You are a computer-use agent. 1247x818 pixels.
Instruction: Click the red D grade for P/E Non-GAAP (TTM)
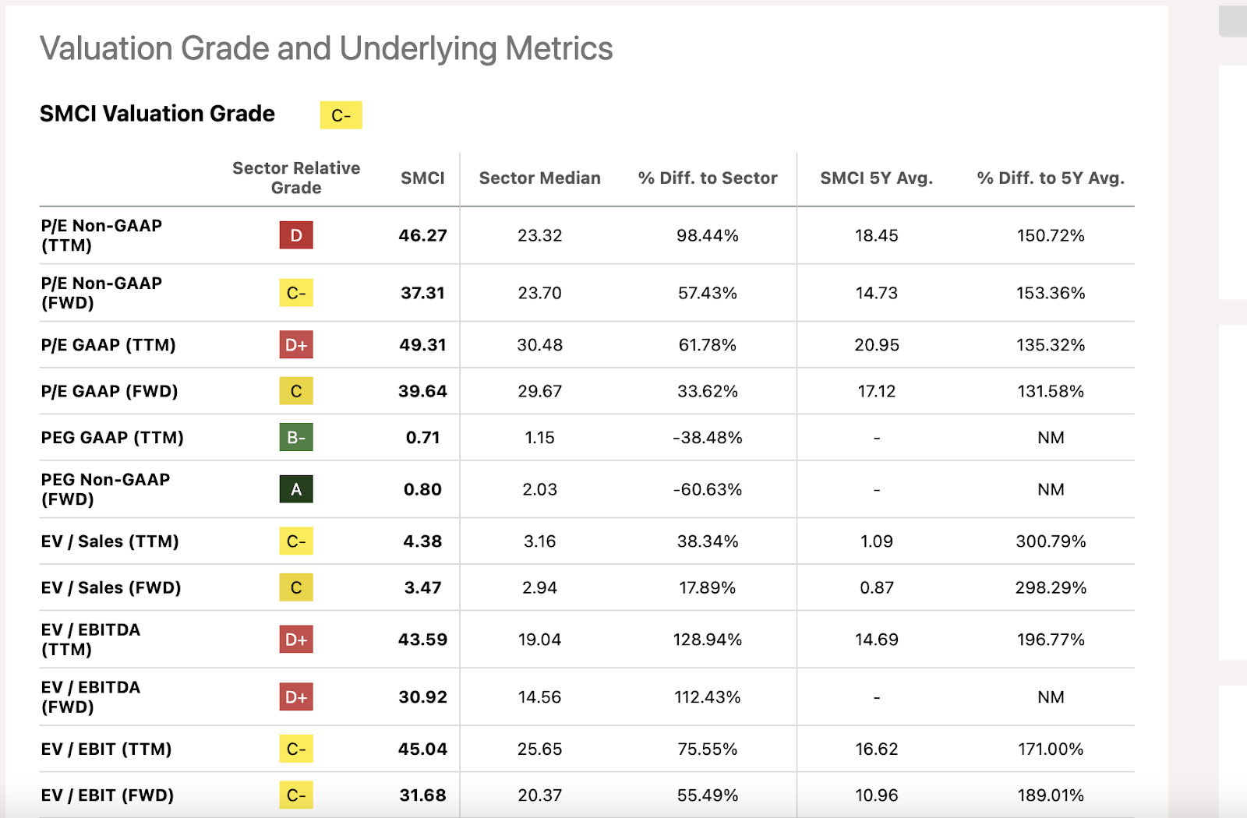coord(296,235)
